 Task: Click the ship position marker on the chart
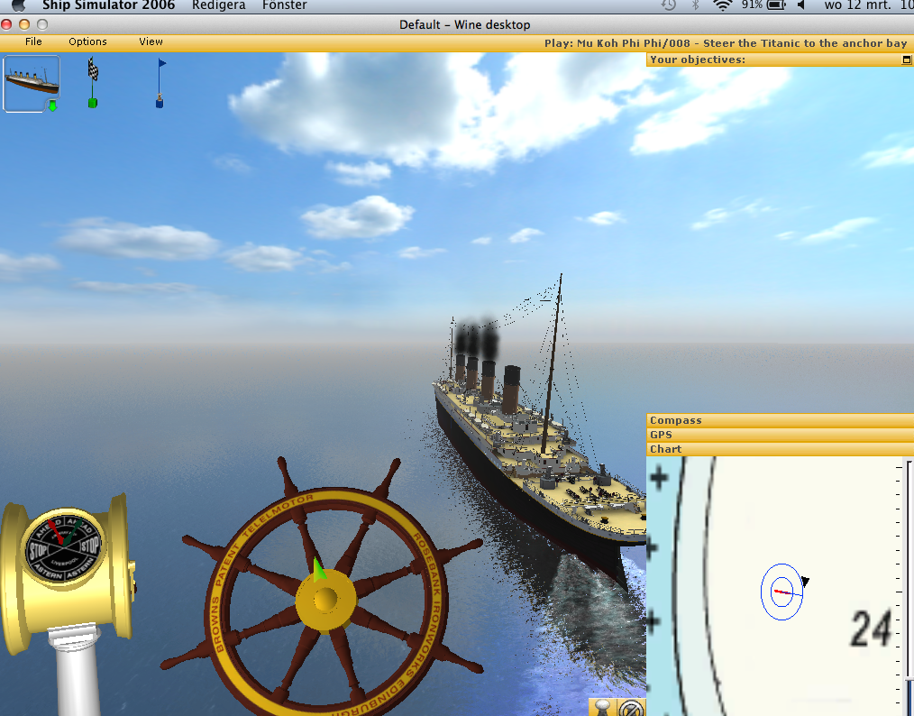coord(781,592)
